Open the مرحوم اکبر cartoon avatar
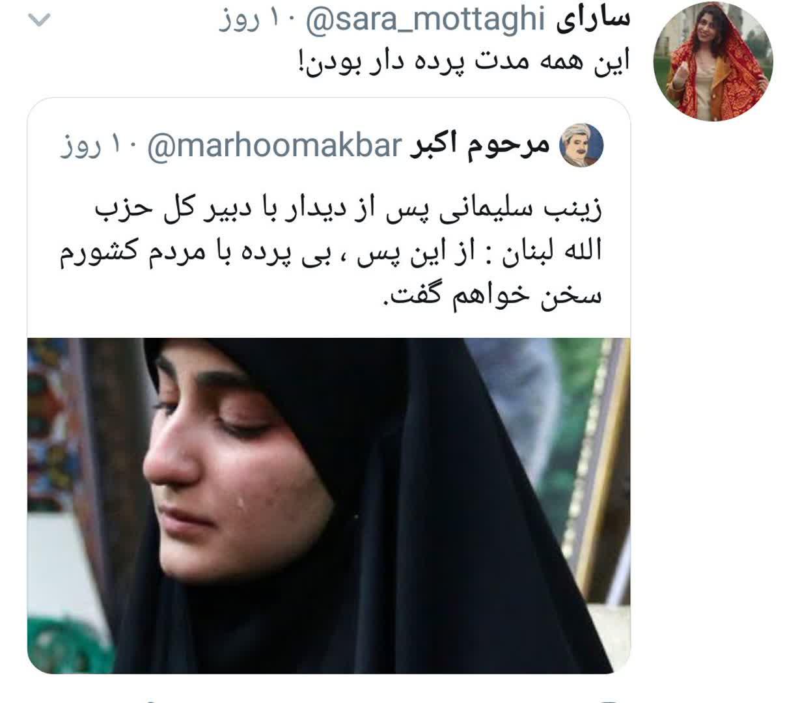The image size is (800, 703). (x=583, y=145)
